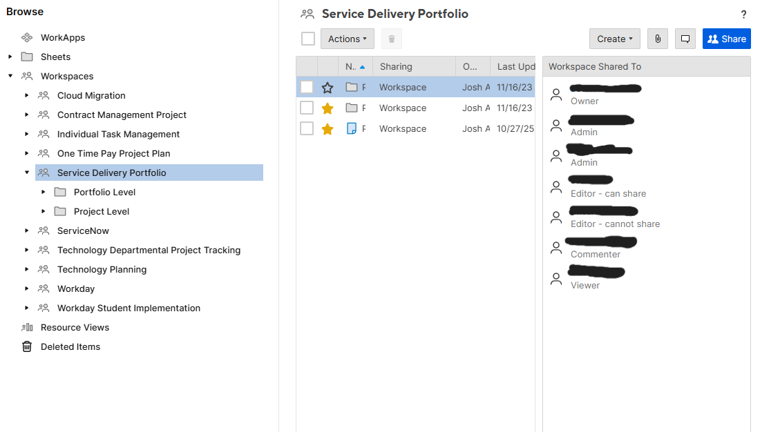Click the folder icon in the highlighted first row
760x432 pixels.
click(352, 87)
